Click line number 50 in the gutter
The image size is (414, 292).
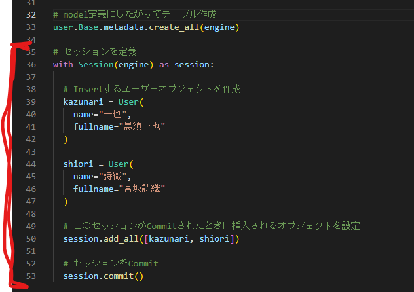tap(31, 239)
